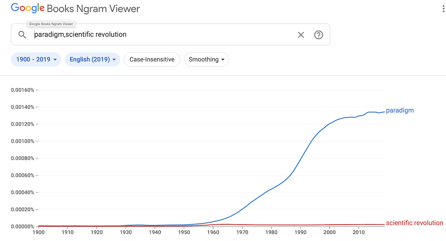Select the red "scientific revolution" series label
This screenshot has height=241, width=446.
pyautogui.click(x=414, y=223)
